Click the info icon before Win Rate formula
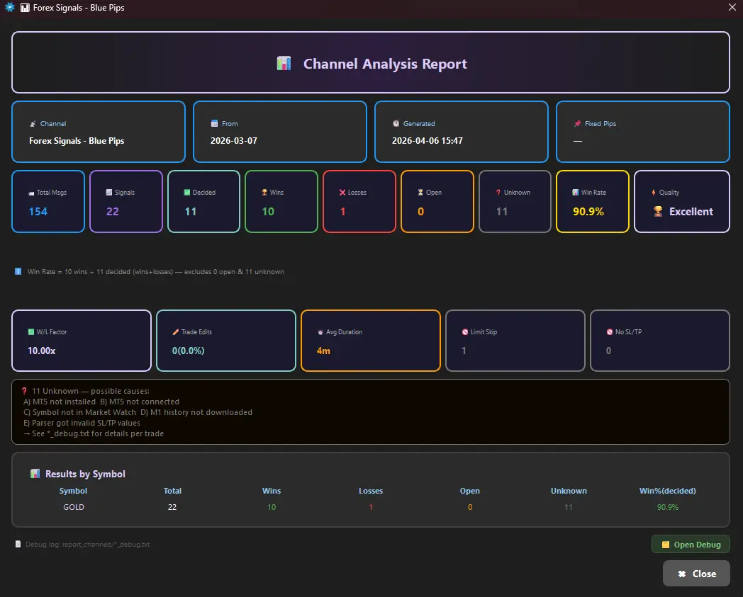The image size is (743, 597). (x=18, y=272)
